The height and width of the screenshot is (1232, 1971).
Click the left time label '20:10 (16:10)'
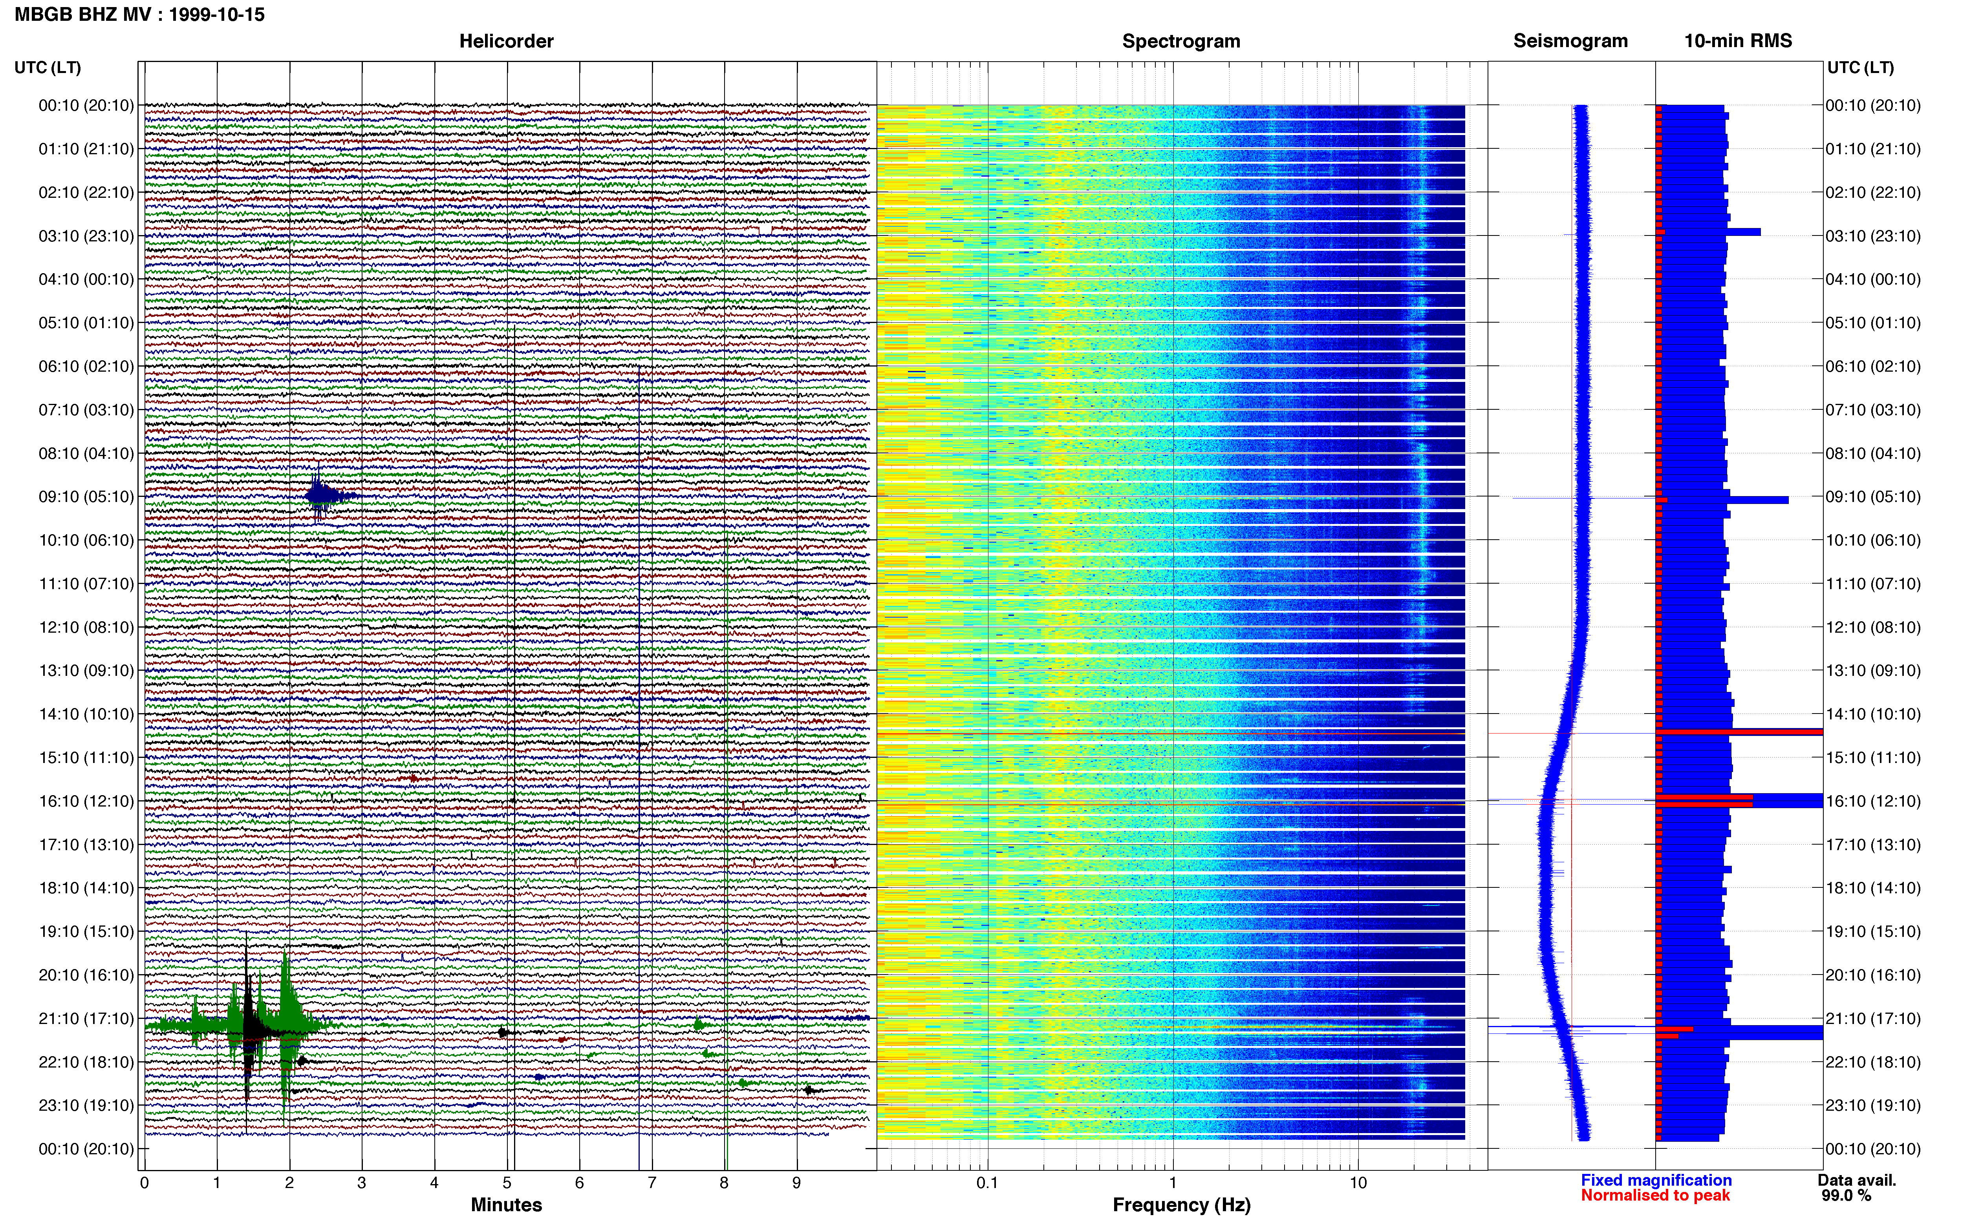pos(86,975)
